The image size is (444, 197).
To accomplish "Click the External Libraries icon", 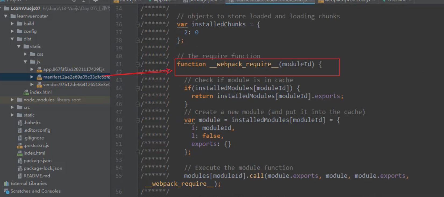I will [x=6, y=184].
